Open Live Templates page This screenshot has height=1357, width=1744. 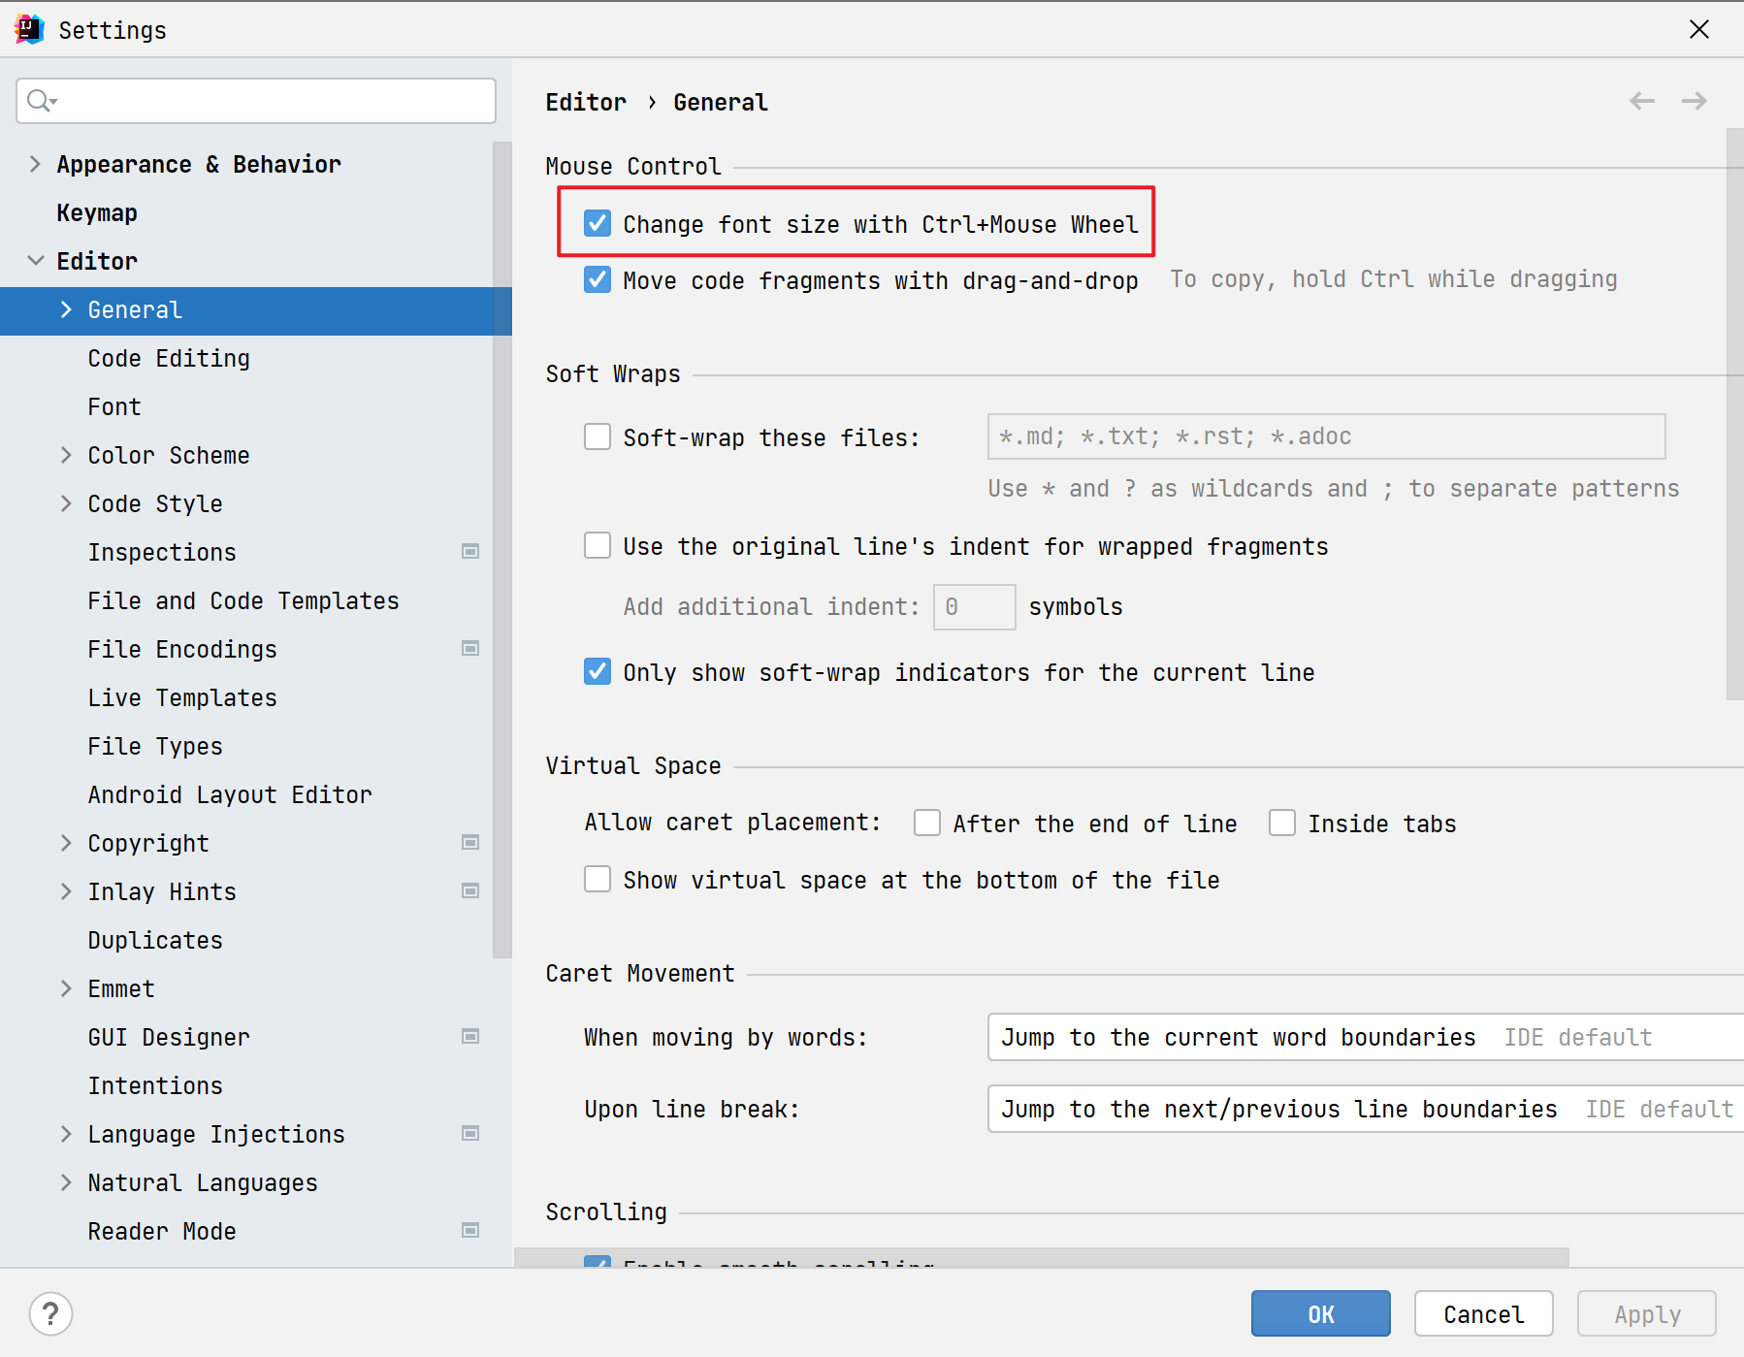pyautogui.click(x=182, y=697)
